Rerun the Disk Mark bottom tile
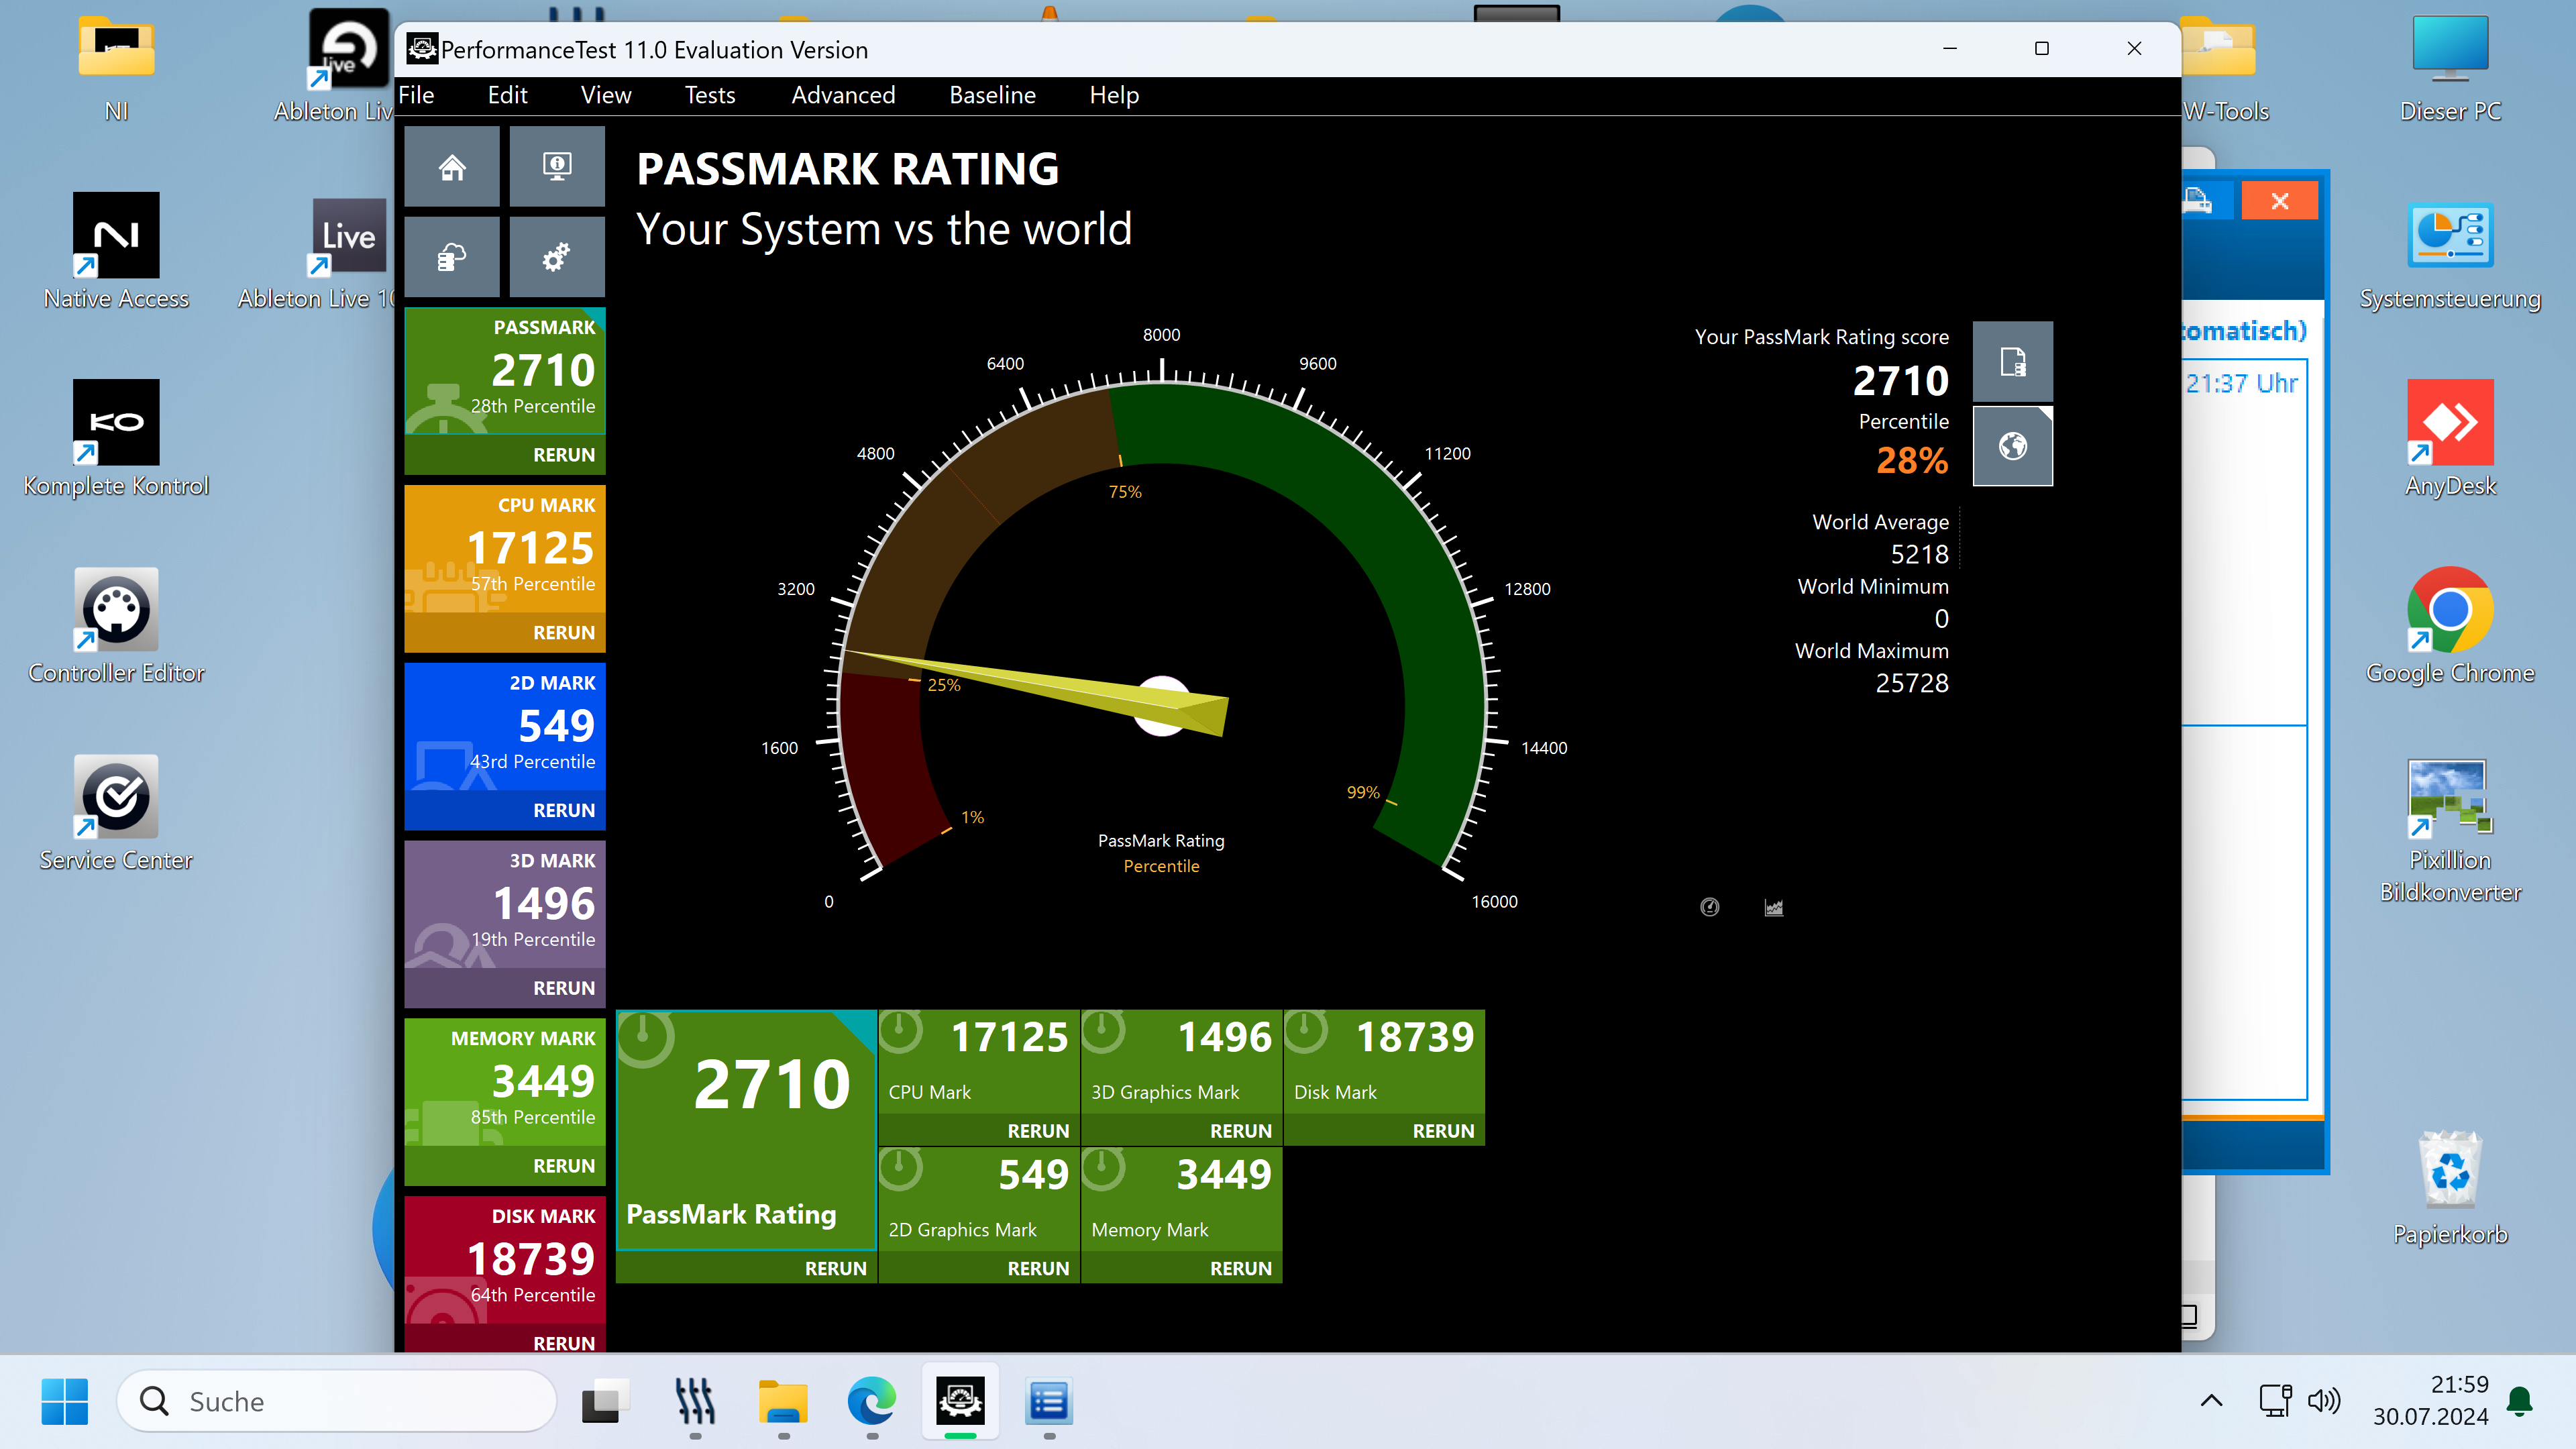 1442,1130
